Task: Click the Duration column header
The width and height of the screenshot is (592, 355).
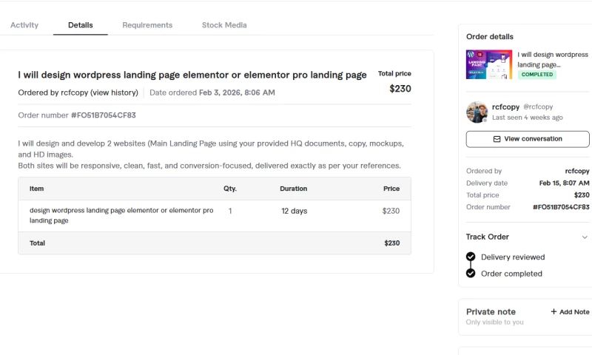Action: click(293, 189)
